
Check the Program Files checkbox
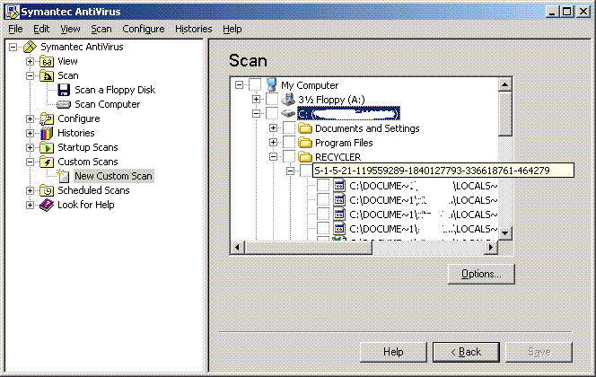(289, 143)
